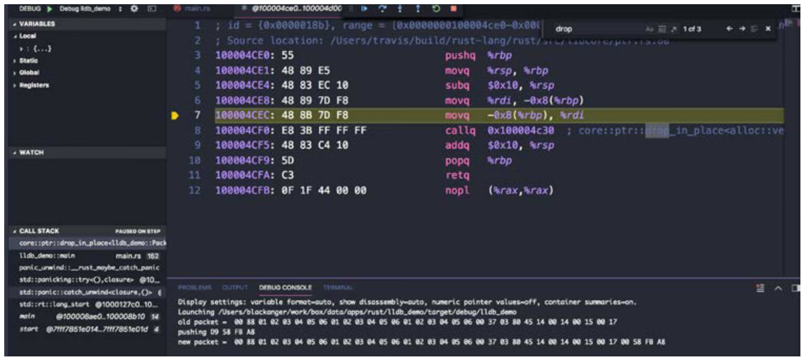Open the debug console terminal icon
This screenshot has height=358, width=802.
click(151, 9)
